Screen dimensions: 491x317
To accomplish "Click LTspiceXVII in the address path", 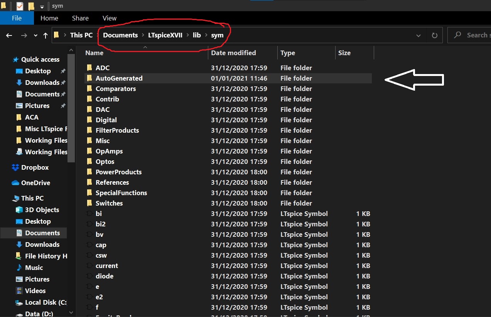I will pyautogui.click(x=165, y=35).
